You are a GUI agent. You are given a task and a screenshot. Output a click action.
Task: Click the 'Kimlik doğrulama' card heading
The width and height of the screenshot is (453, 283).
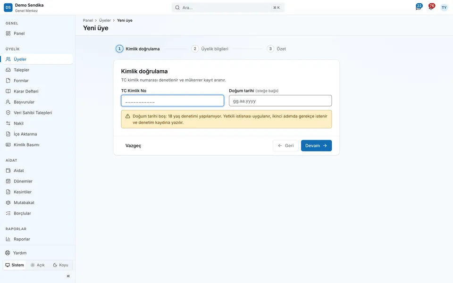(144, 71)
